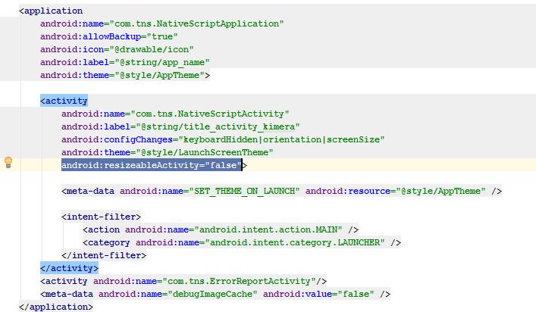Click android:icon="@drawable/icon" attribute
The image size is (536, 312).
(x=117, y=49)
